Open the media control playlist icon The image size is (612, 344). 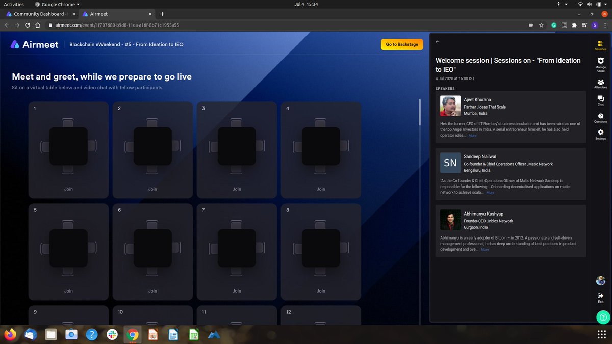click(585, 24)
